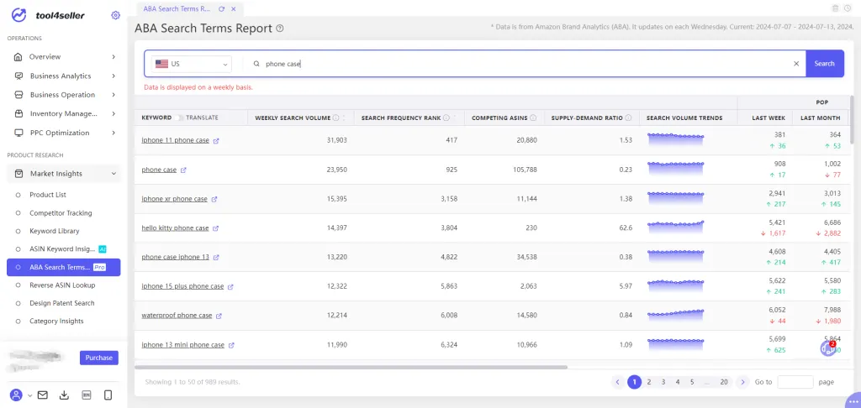Clear the phone case search text

click(x=796, y=64)
